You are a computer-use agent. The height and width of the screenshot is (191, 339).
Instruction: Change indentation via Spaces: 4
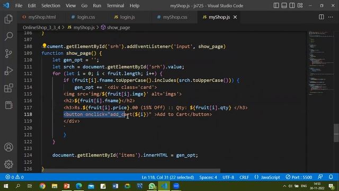[208, 177]
